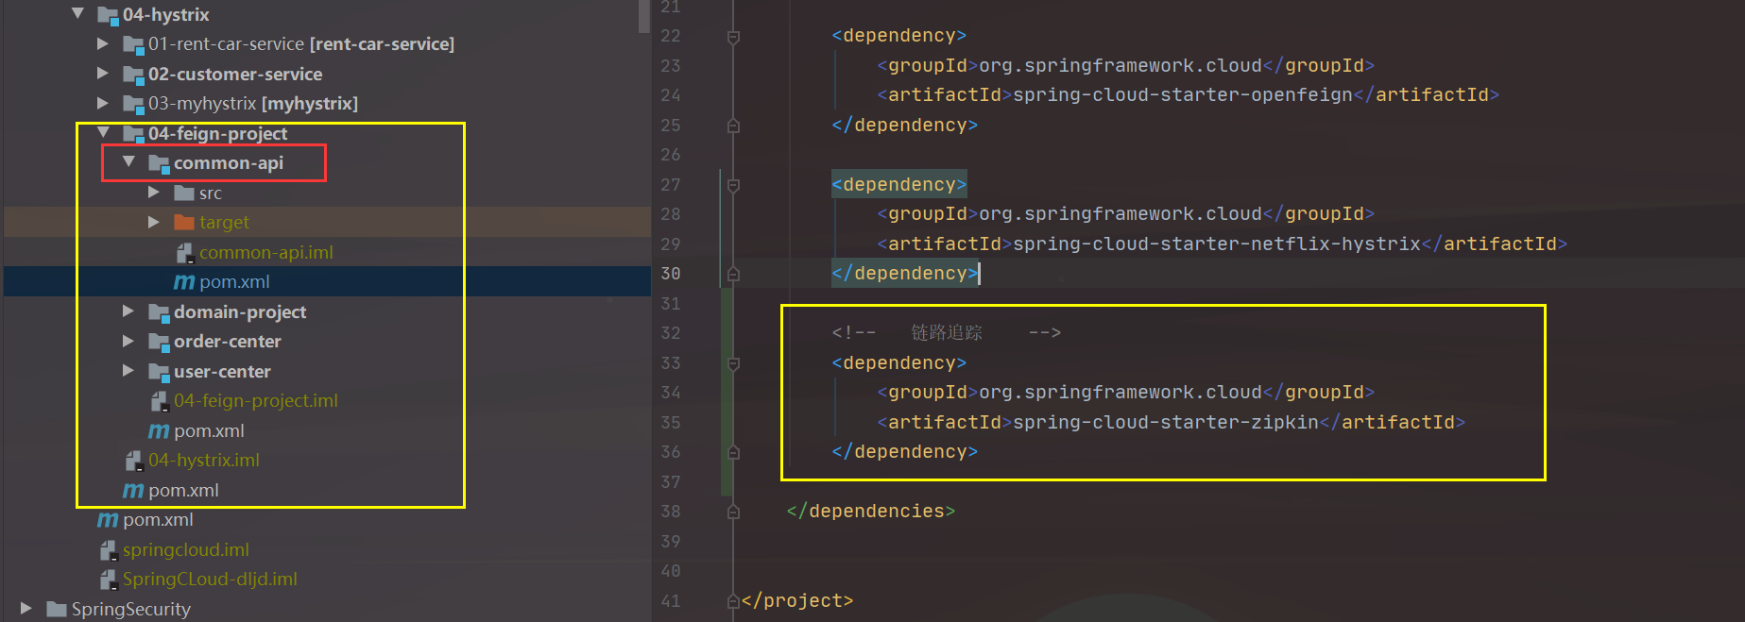Fold the project end tag at line 41
Viewport: 1745px width, 622px height.
pyautogui.click(x=733, y=601)
